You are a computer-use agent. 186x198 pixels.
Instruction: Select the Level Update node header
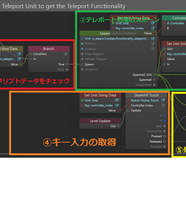[100, 121]
